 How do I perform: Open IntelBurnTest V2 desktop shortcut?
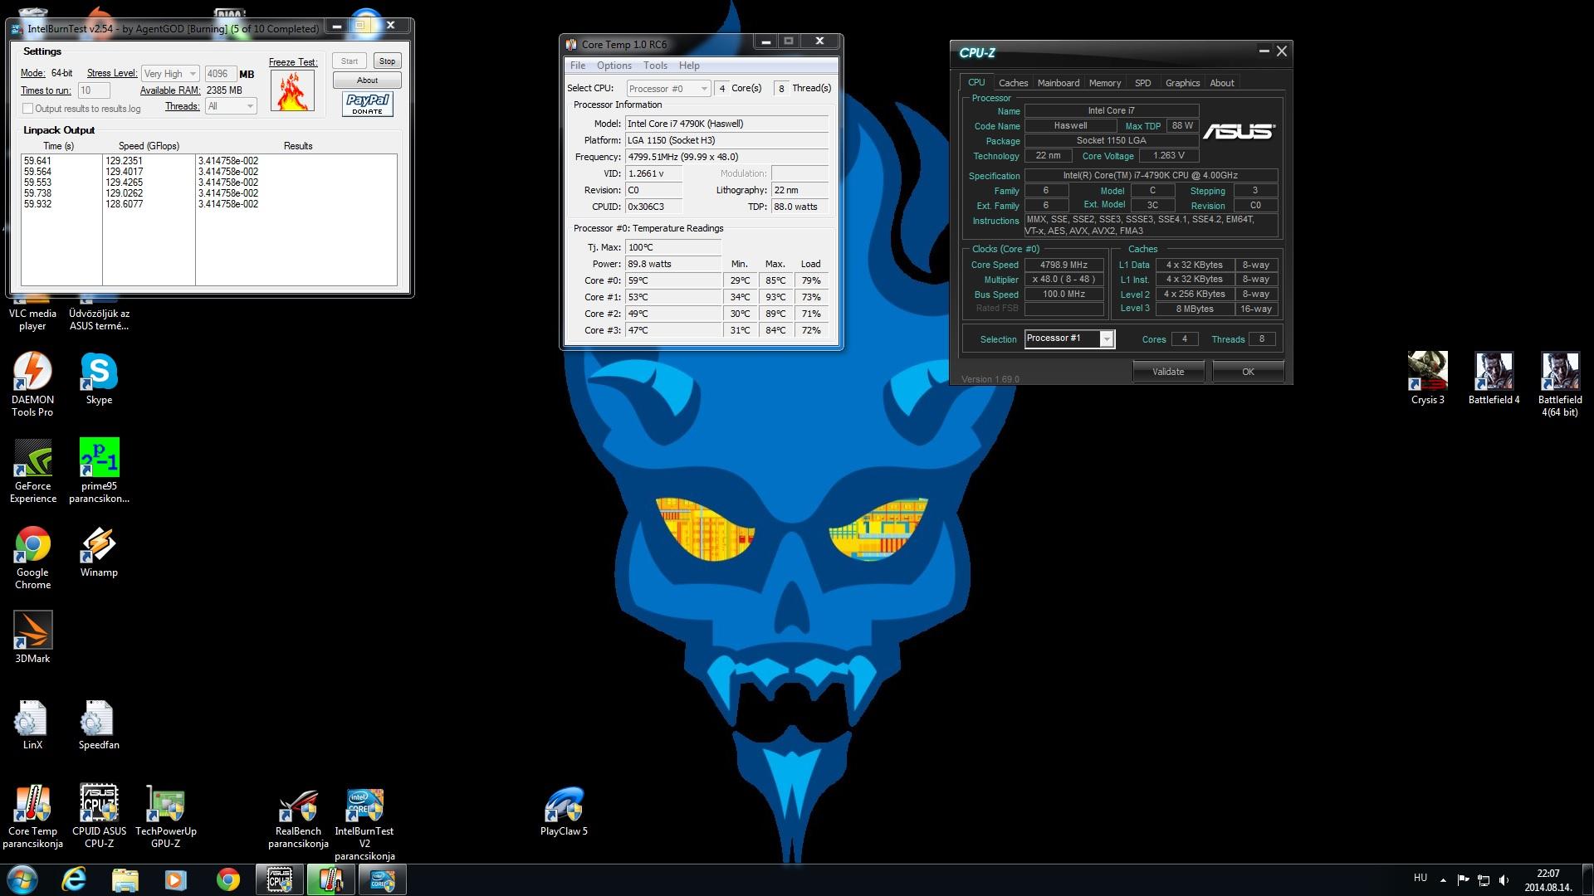tap(364, 823)
